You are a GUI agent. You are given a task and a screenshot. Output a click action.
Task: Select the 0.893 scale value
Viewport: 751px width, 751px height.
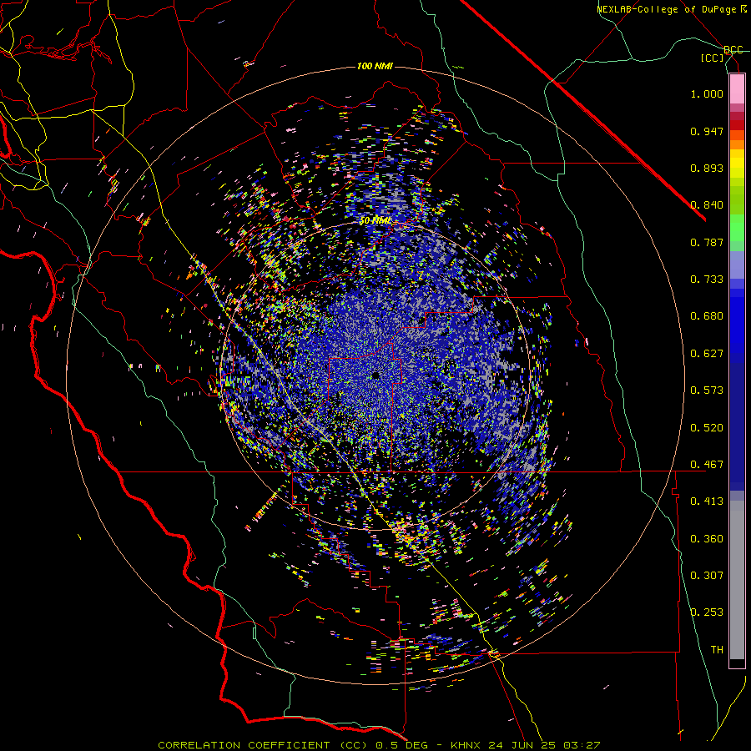click(707, 168)
